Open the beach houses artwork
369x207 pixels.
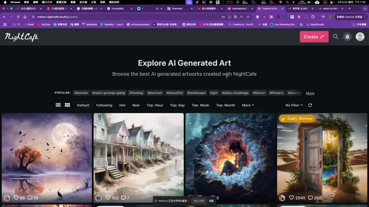pyautogui.click(x=138, y=158)
